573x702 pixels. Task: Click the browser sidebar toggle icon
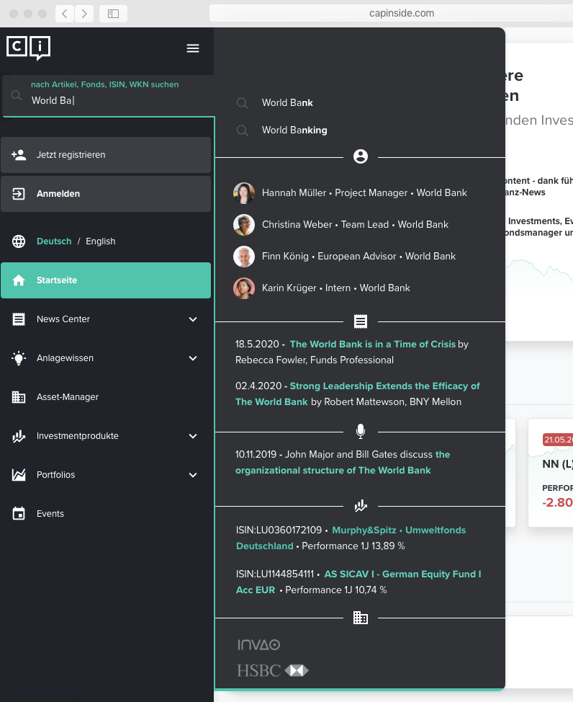[x=113, y=13]
